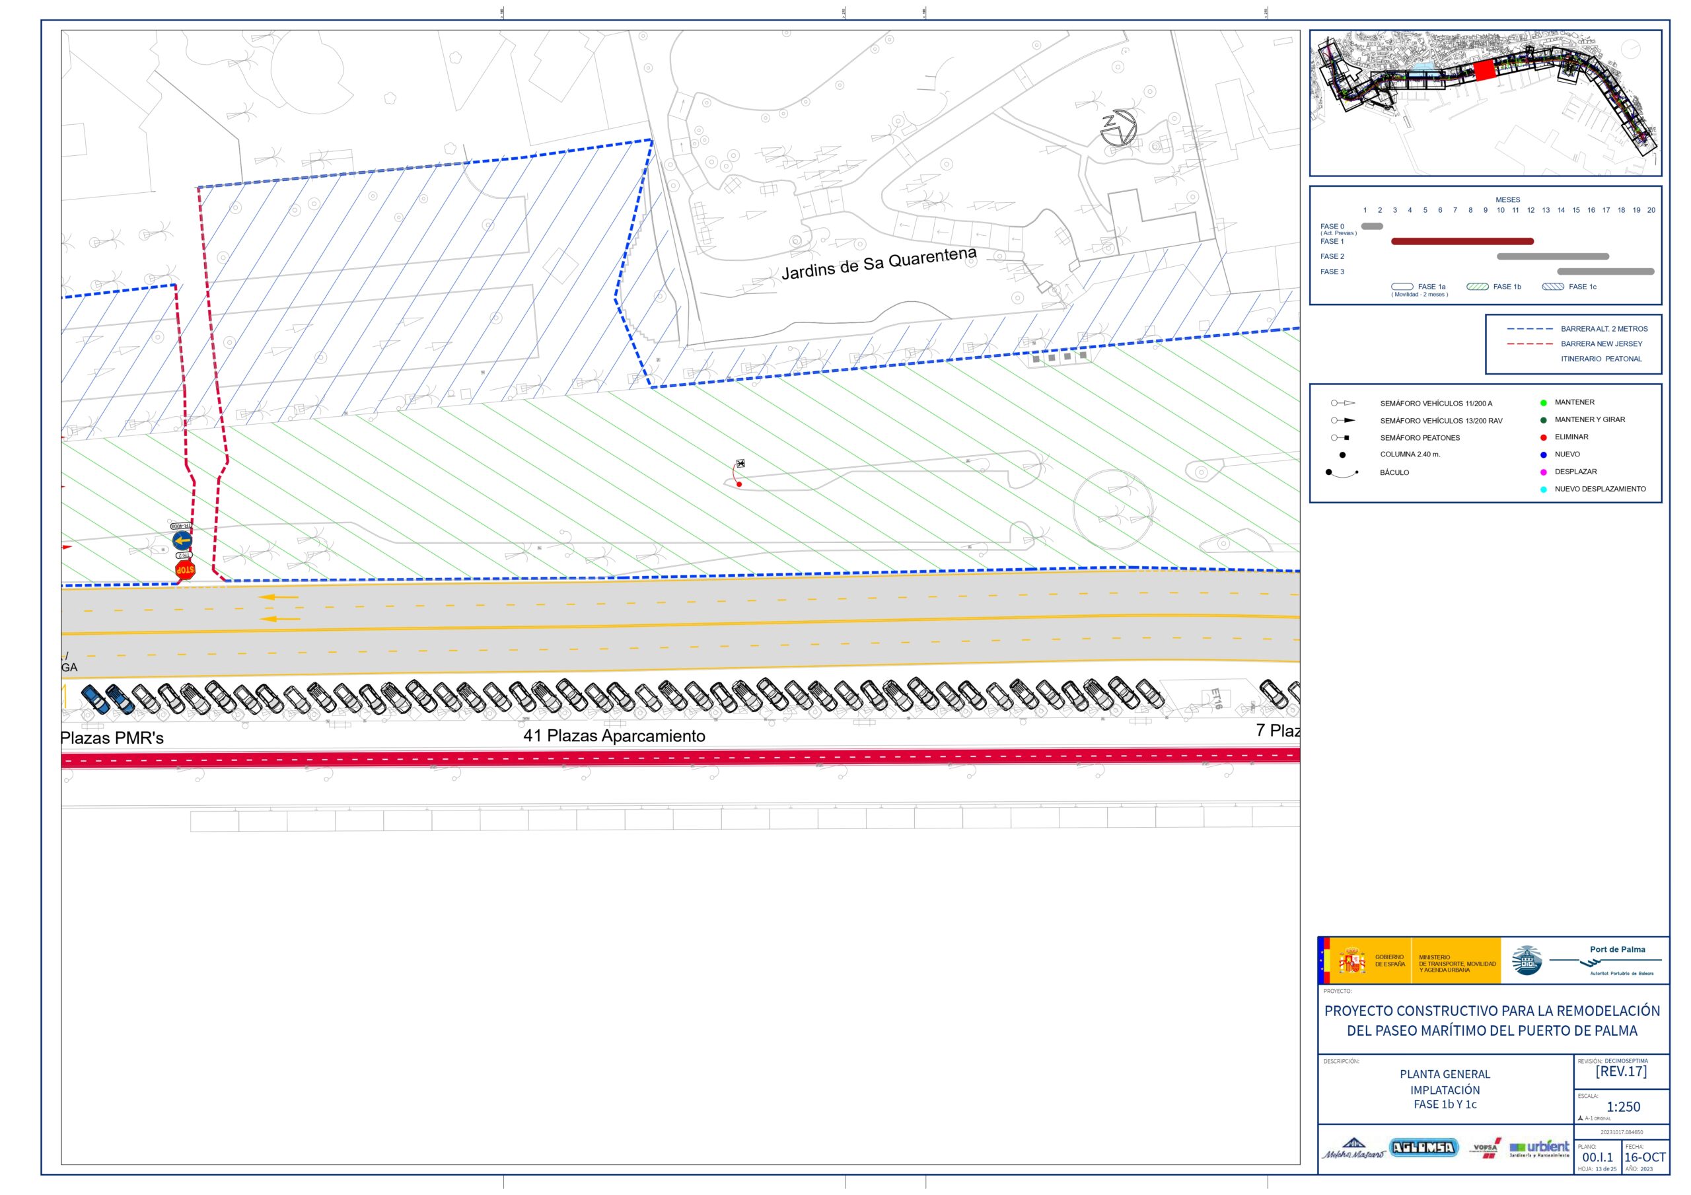This screenshot has height=1195, width=1691.
Task: Click the FASE 1c blue hatched legend pill
Action: tap(1553, 287)
